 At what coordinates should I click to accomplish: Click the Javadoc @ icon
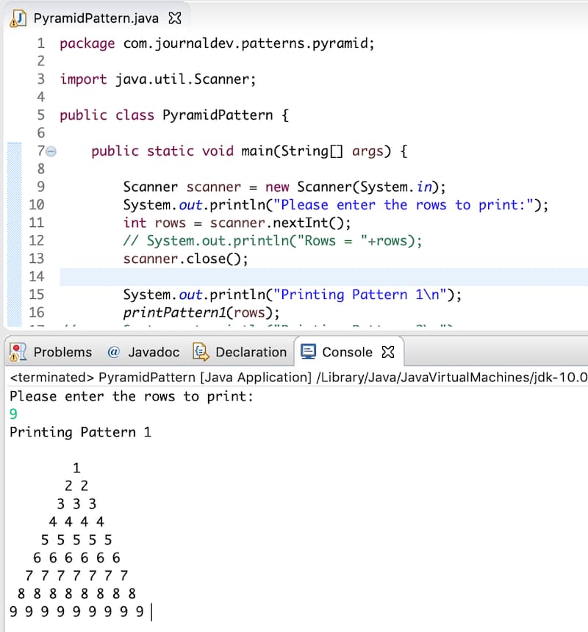coord(114,352)
